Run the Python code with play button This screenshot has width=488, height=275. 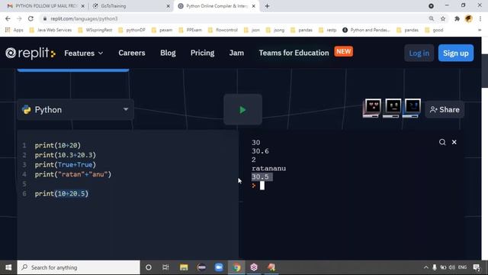(242, 110)
